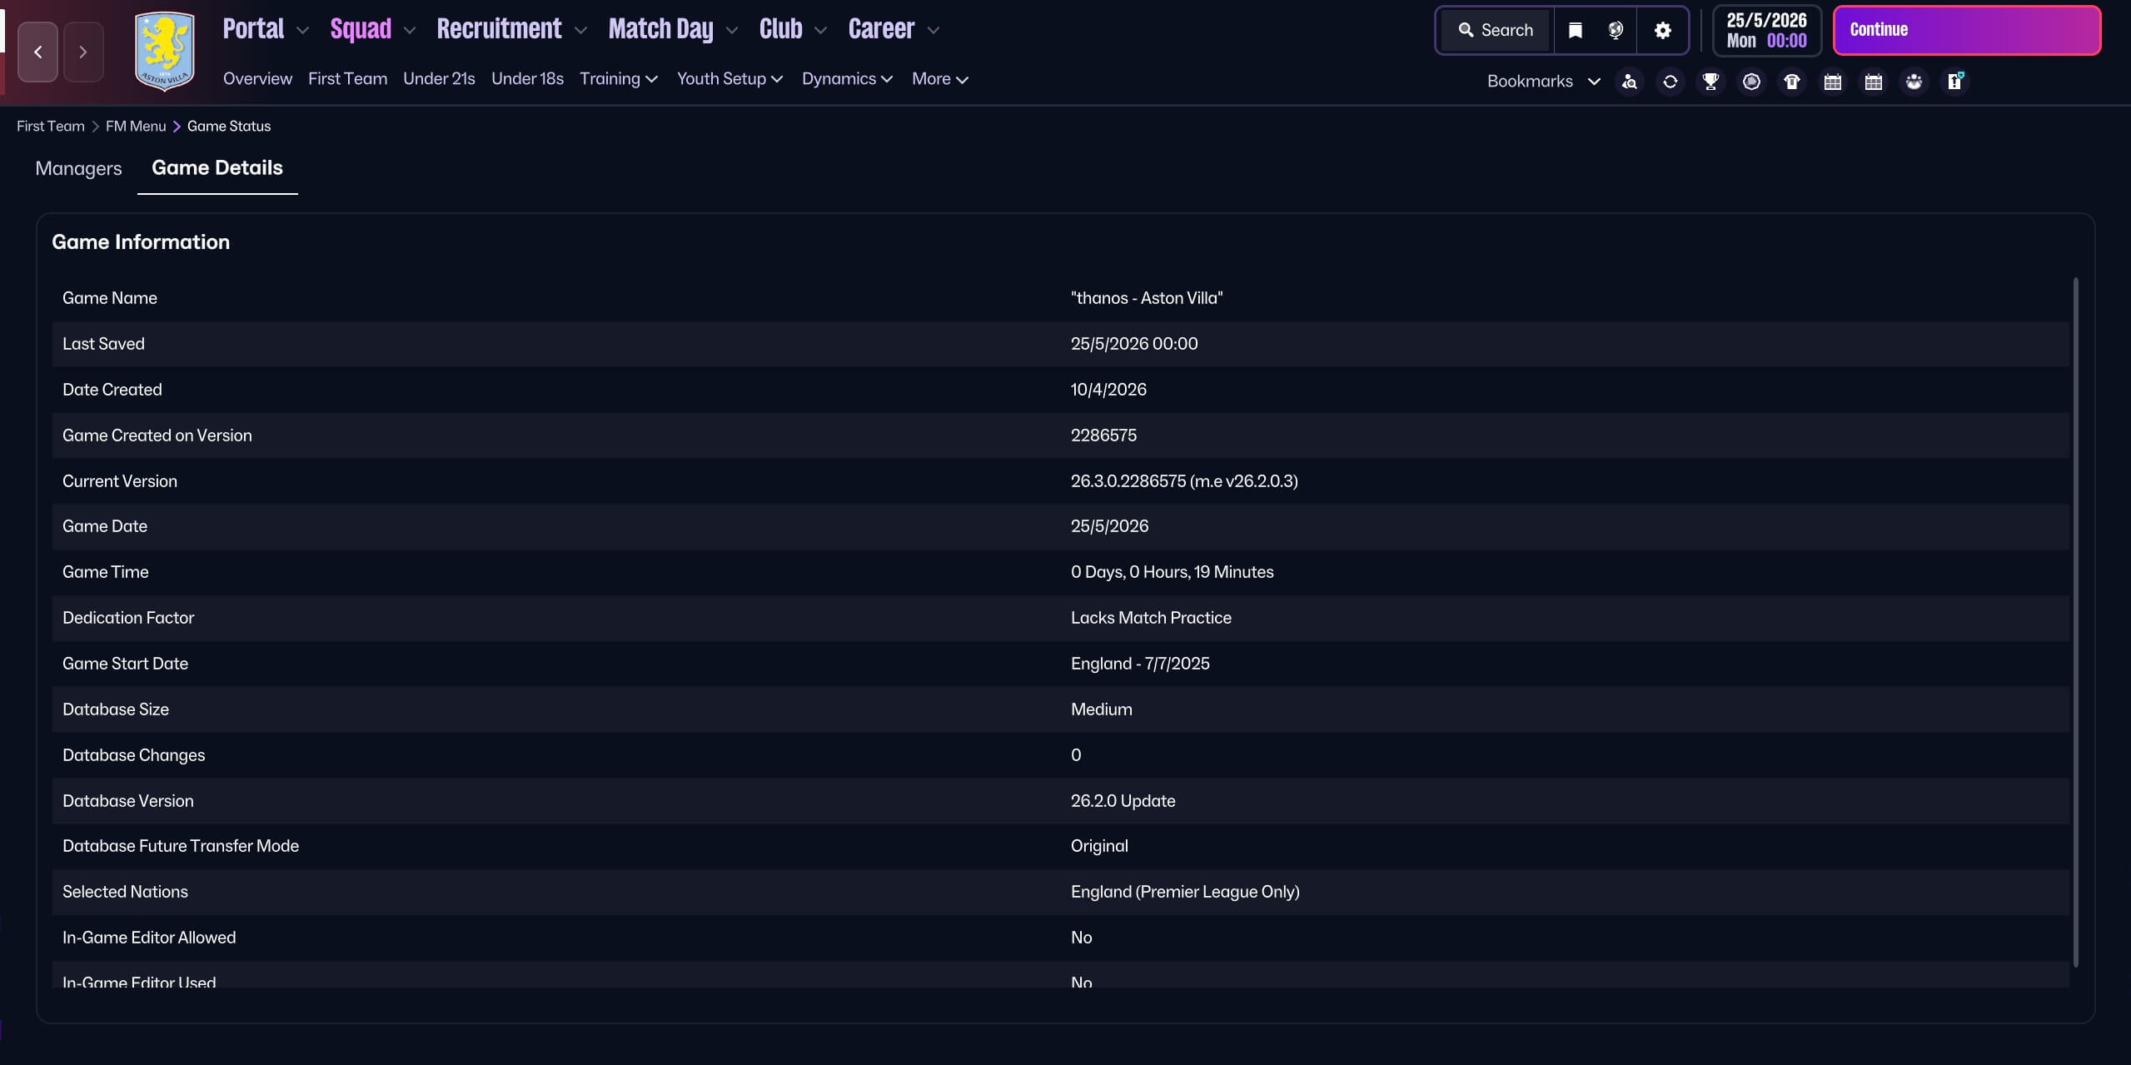Open the Training submenu dropdown
The image size is (2131, 1065).
coord(619,79)
